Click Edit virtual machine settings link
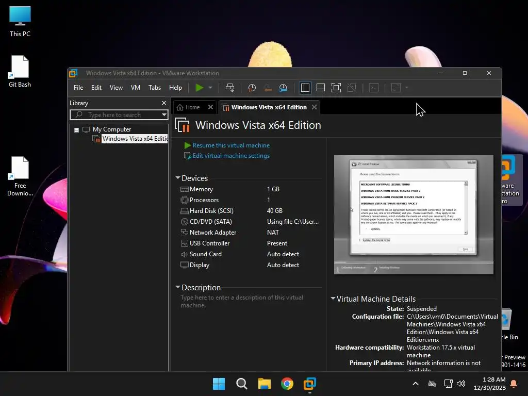 coord(231,156)
